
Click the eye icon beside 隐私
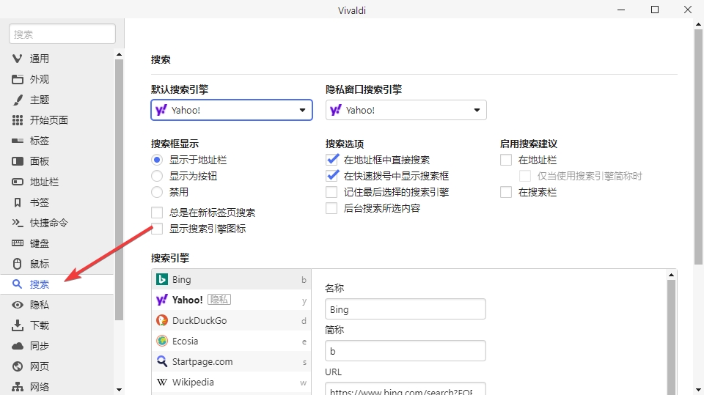click(17, 305)
